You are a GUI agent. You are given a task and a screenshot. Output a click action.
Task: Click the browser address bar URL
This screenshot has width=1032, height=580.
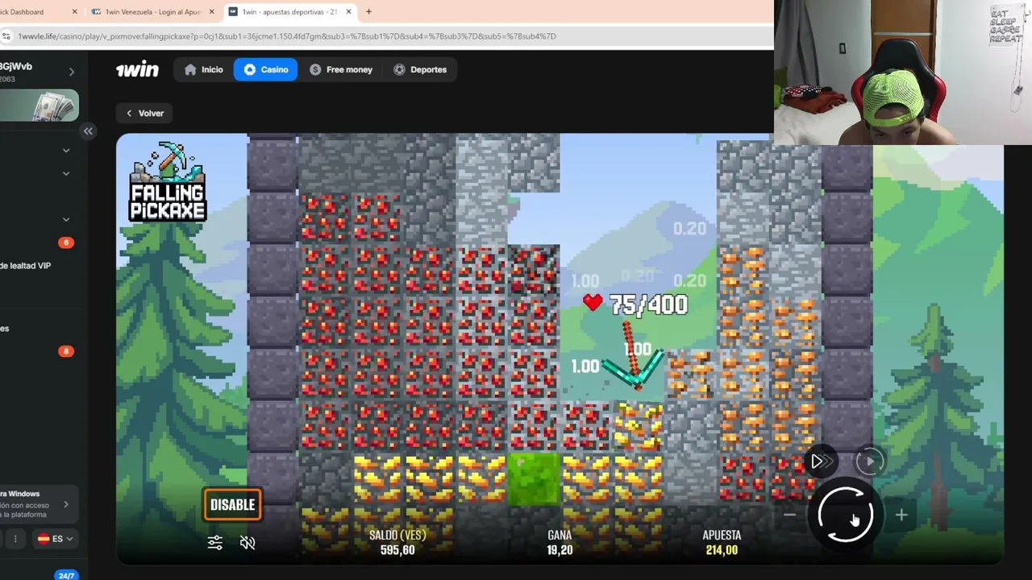click(287, 36)
